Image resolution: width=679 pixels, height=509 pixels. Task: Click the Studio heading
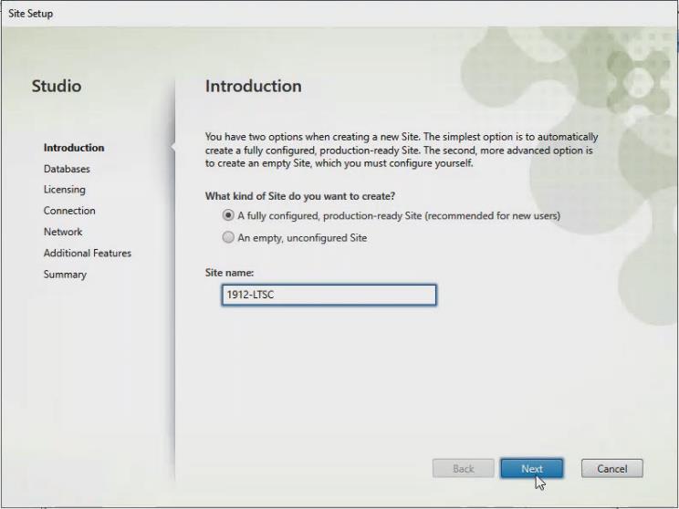click(57, 86)
